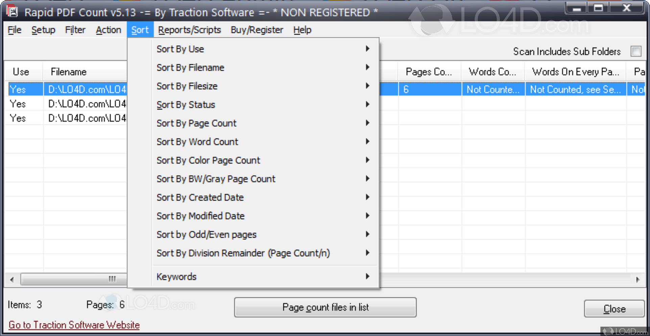Open the Go to Traction Software Website link
The image size is (650, 336).
(74, 325)
